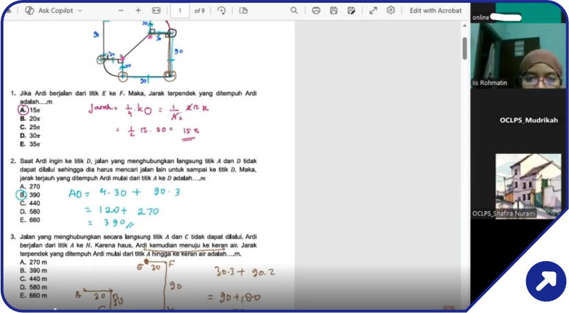
Task: Open PDF settings gear icon
Action: pos(391,10)
